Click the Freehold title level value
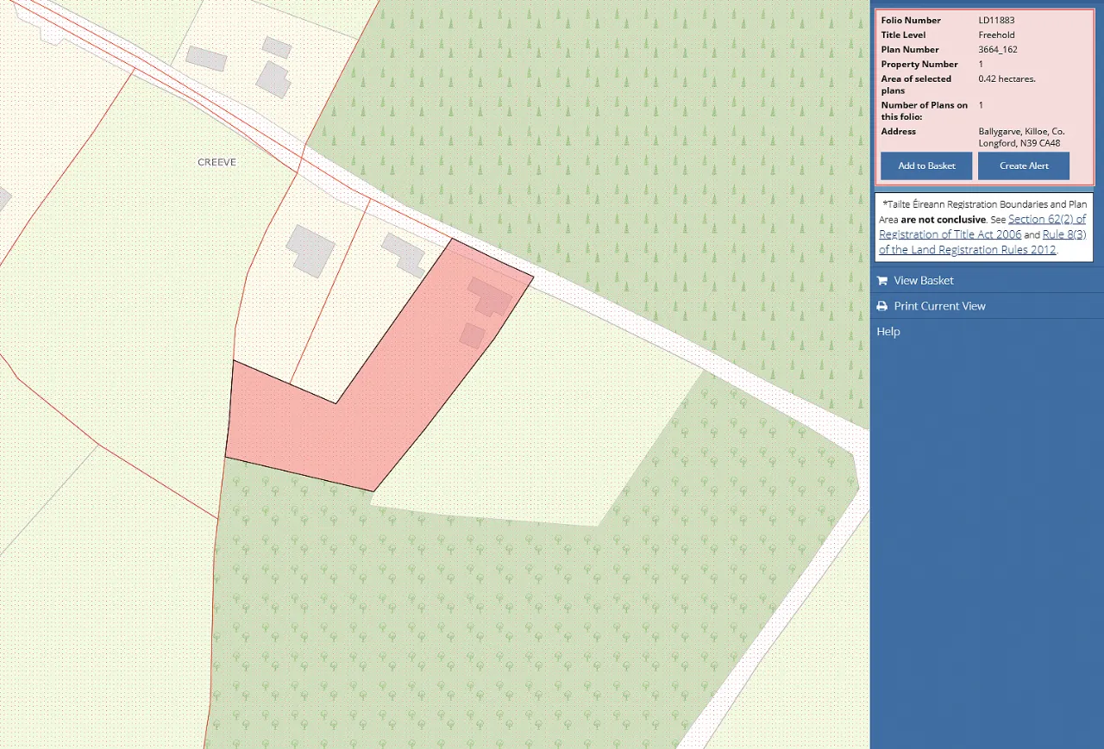 pos(996,34)
